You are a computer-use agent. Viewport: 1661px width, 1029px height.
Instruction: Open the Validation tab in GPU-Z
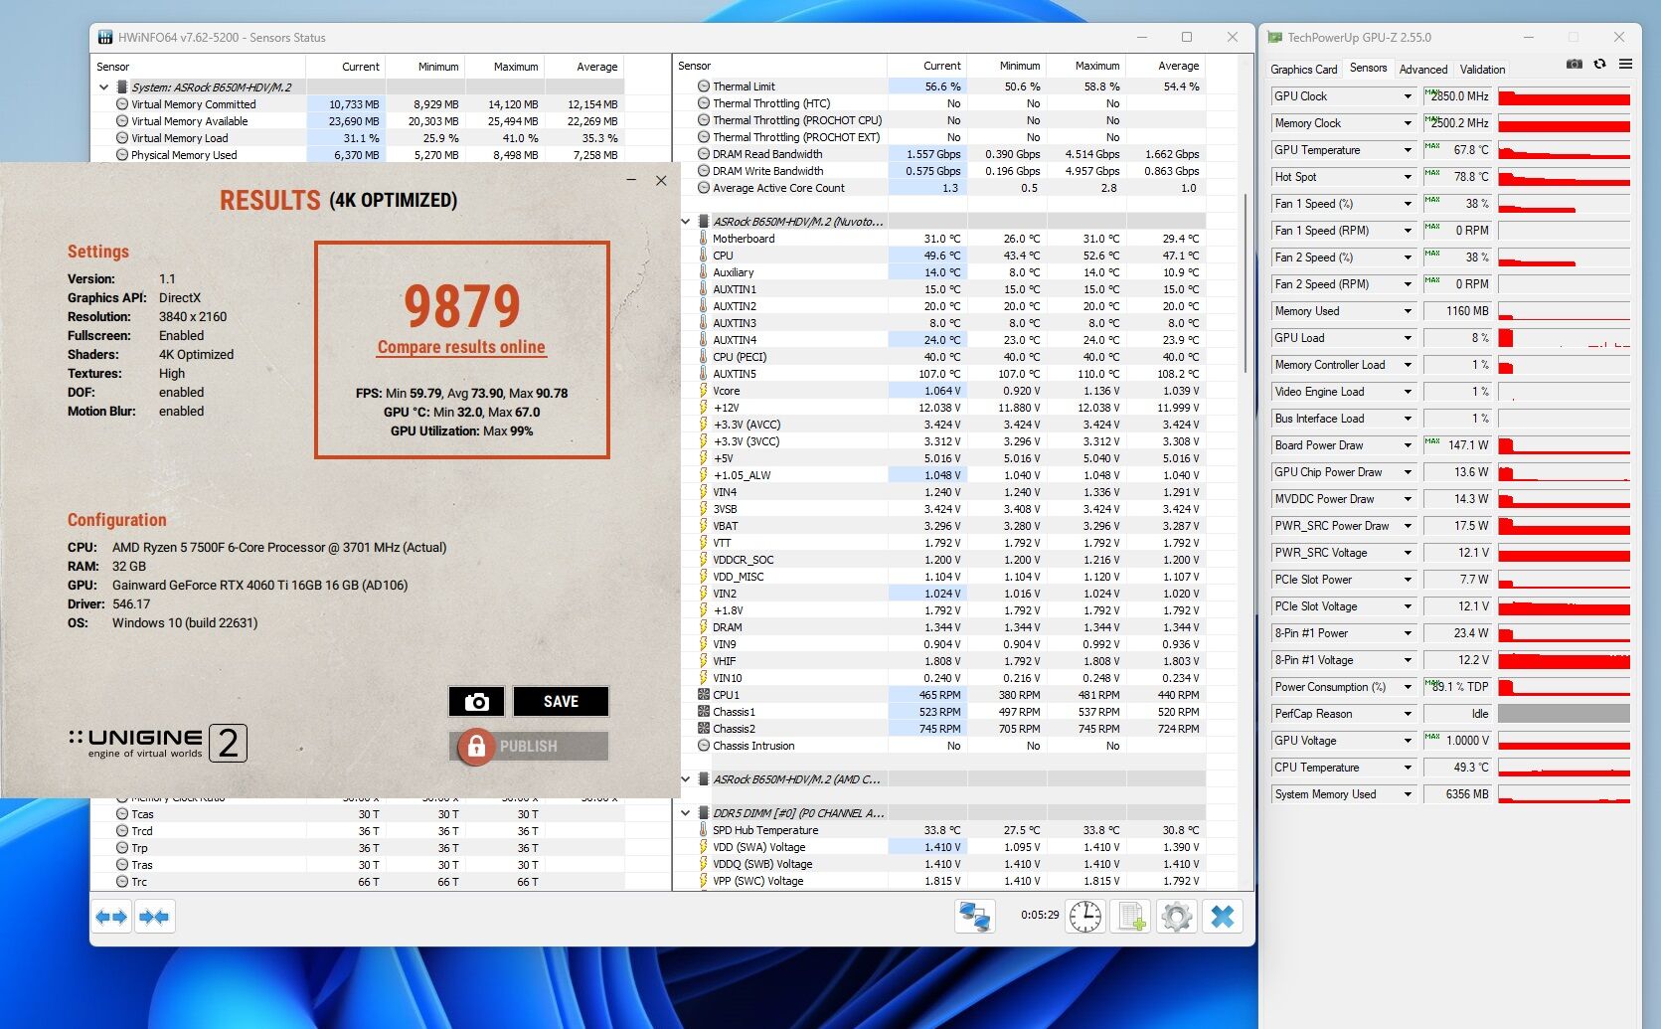1482,70
